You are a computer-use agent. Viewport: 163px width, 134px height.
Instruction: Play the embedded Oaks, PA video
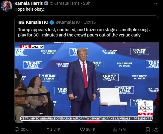pos(87,83)
